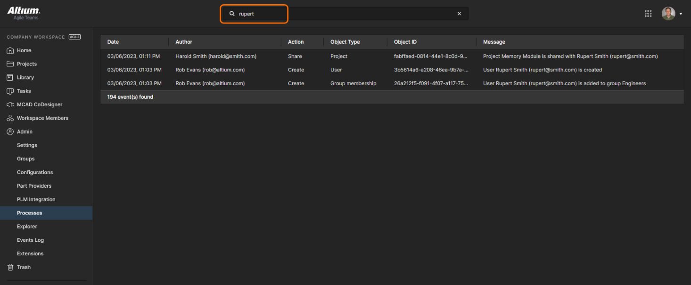The image size is (691, 285).
Task: Select Groups under Admin
Action: pyautogui.click(x=26, y=159)
